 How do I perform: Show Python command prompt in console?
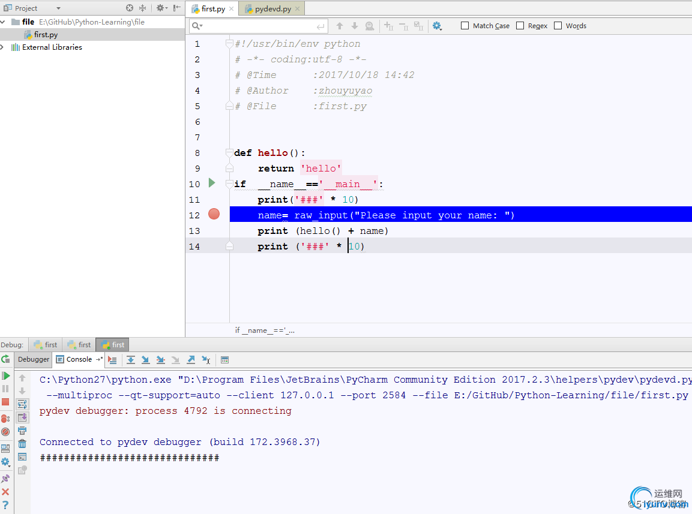tap(22, 457)
